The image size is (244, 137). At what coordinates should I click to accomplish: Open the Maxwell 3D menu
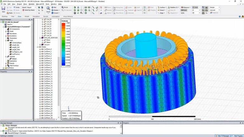(40, 4)
